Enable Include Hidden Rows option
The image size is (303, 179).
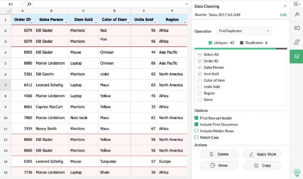[x=197, y=131]
